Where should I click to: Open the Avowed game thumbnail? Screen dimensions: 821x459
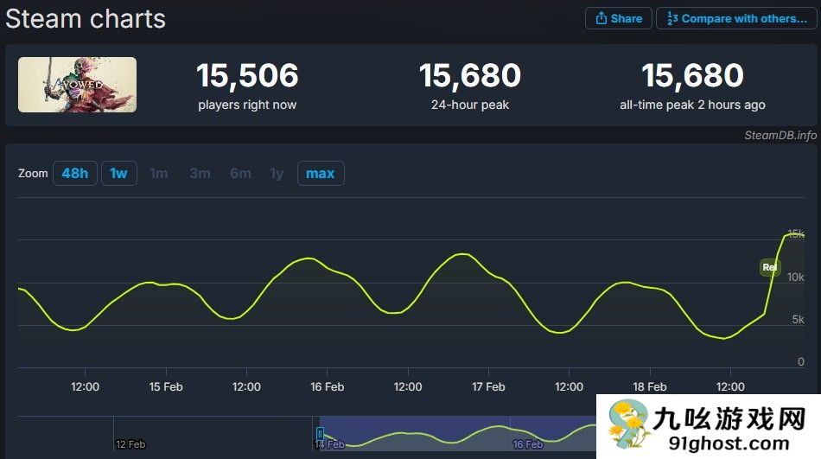78,85
